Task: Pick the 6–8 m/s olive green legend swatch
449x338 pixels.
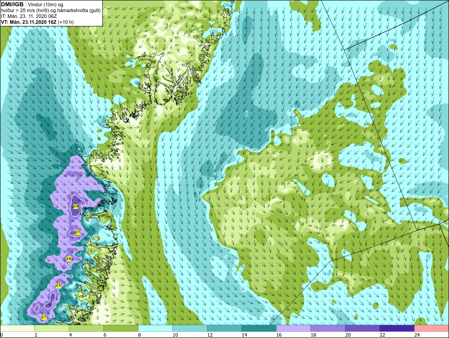Action: (x=121, y=328)
